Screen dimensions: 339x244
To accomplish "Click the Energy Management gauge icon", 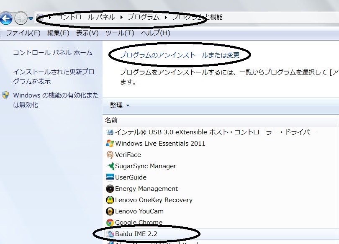I will click(x=110, y=189).
